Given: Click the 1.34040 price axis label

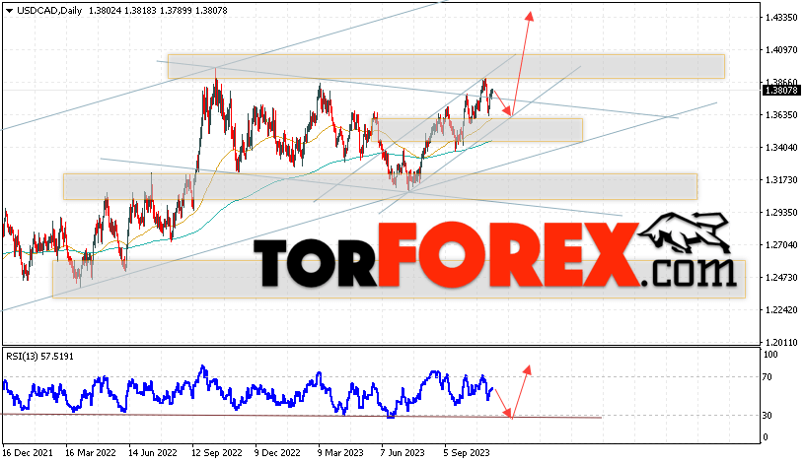Looking at the screenshot, I should (781, 148).
